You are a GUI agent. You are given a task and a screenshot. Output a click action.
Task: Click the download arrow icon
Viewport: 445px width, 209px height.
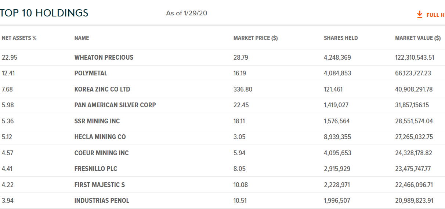[x=420, y=15]
